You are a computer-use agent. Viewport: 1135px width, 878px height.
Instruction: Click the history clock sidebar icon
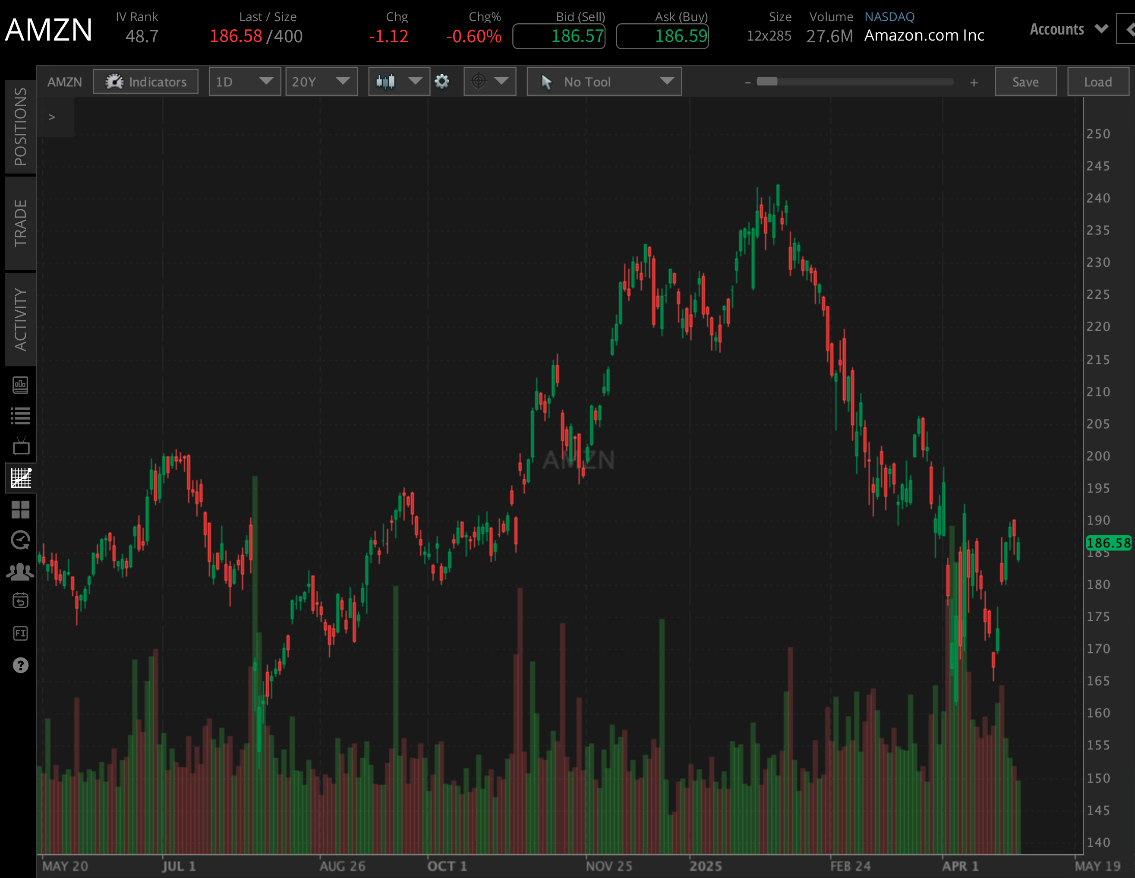pyautogui.click(x=21, y=540)
